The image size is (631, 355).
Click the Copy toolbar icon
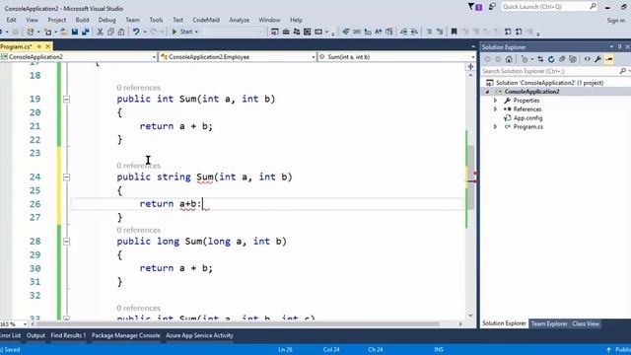[110, 32]
